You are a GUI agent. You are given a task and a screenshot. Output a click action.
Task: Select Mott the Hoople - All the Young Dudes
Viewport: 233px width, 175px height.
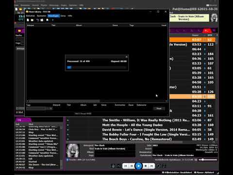point(132,125)
